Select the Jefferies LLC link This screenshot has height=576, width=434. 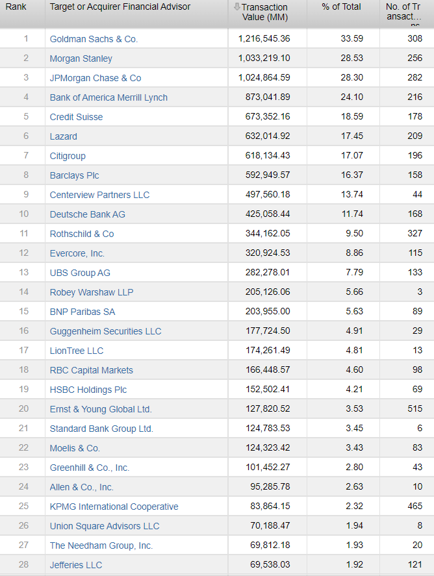coord(76,565)
